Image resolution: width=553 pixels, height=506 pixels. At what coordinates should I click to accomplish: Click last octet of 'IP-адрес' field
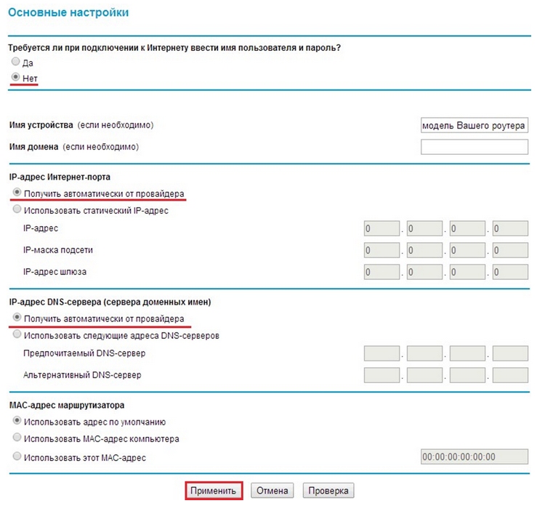pos(510,228)
